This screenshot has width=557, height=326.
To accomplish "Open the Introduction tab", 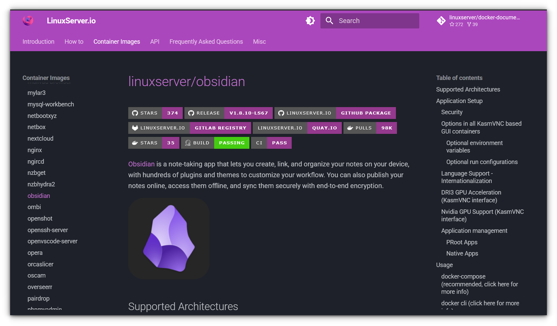I will coord(39,42).
